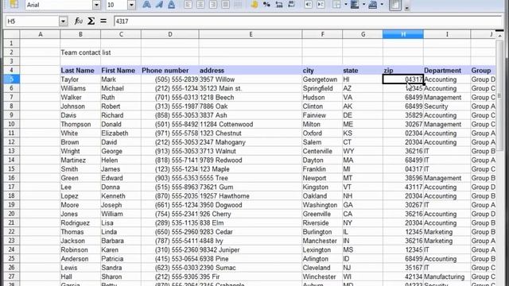Select row 20 header
Image resolution: width=509 pixels, height=286 pixels.
point(11,214)
